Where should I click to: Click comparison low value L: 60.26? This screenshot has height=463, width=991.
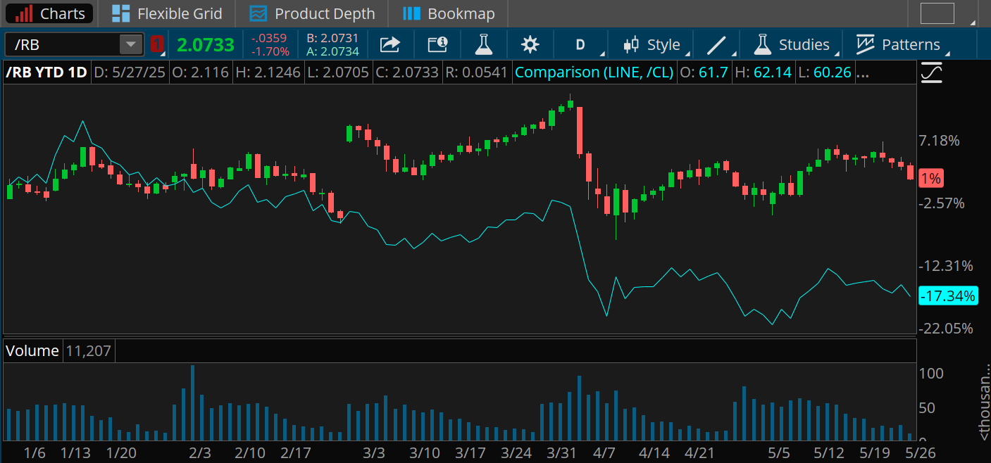(824, 72)
